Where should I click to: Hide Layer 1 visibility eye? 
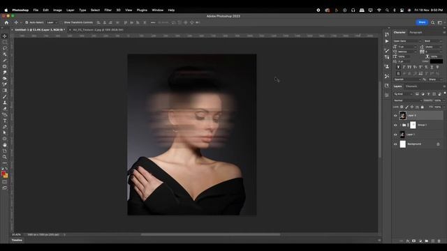click(x=395, y=135)
